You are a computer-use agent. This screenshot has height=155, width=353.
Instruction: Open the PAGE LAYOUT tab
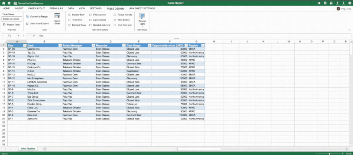(x=36, y=8)
